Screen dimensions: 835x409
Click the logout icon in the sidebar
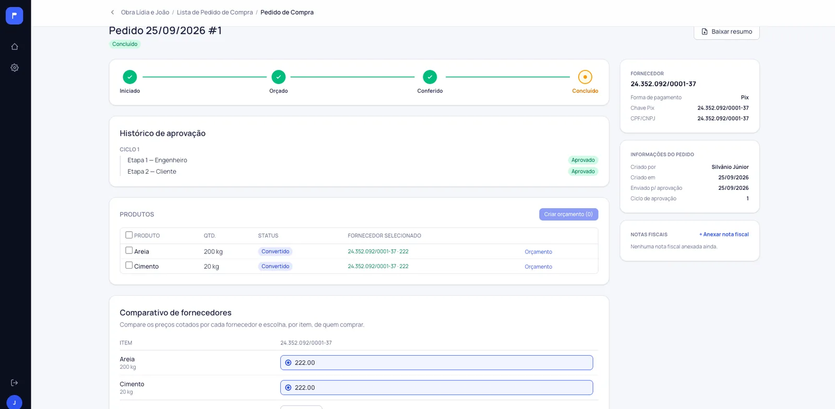(x=15, y=383)
